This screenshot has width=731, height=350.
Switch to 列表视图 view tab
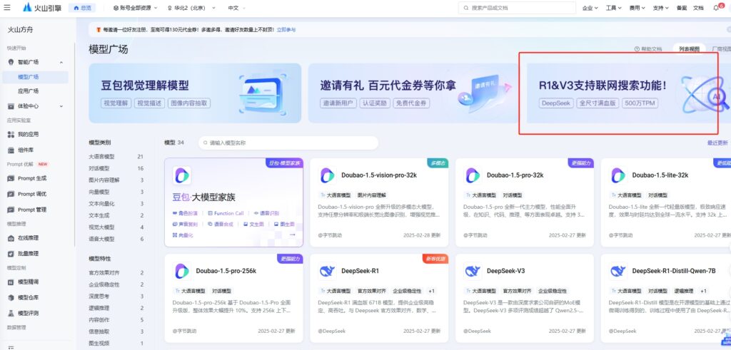pos(689,49)
